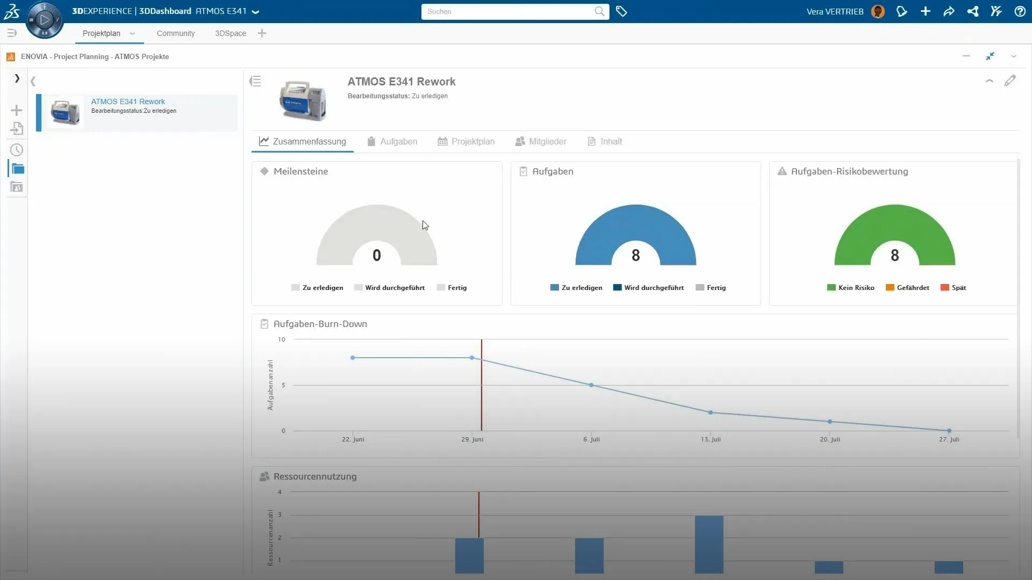Add a new dashboard tab with plus

click(x=262, y=33)
